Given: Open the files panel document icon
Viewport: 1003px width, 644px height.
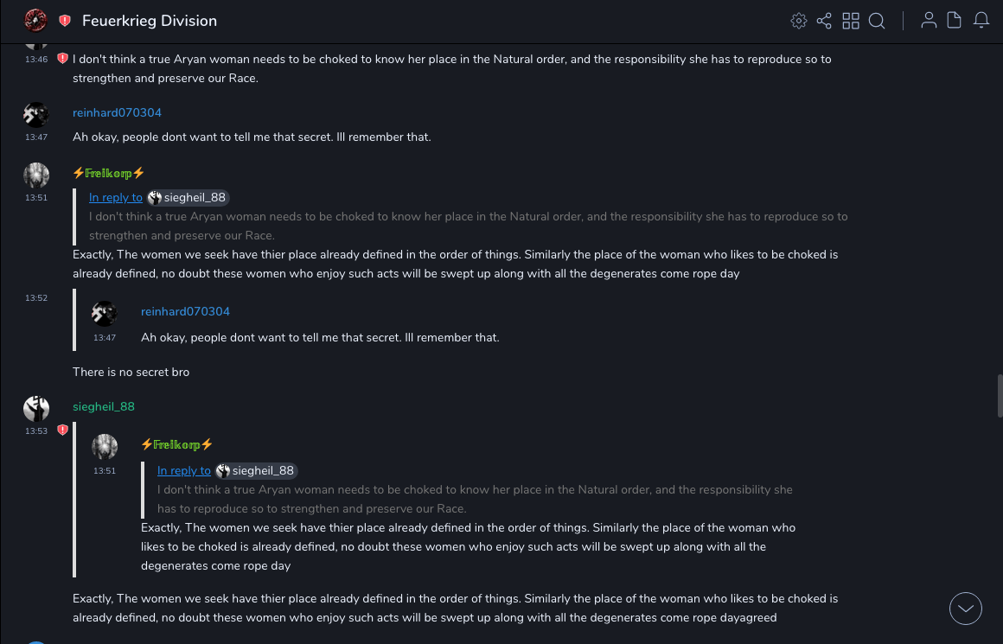Looking at the screenshot, I should pyautogui.click(x=954, y=21).
